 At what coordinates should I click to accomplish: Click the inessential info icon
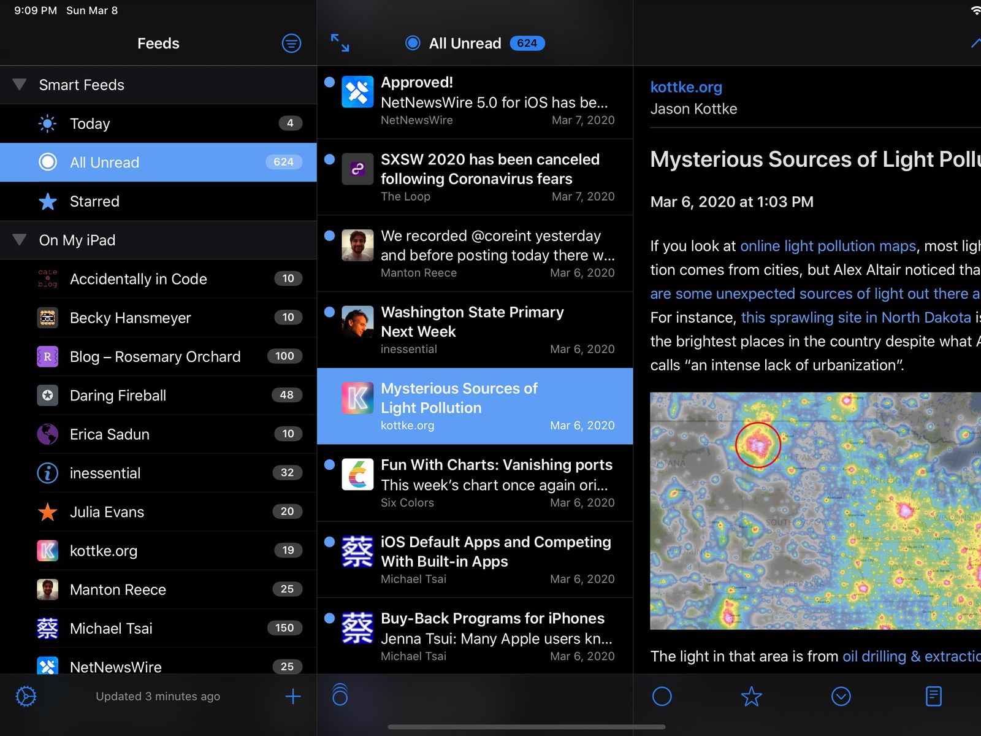point(48,473)
